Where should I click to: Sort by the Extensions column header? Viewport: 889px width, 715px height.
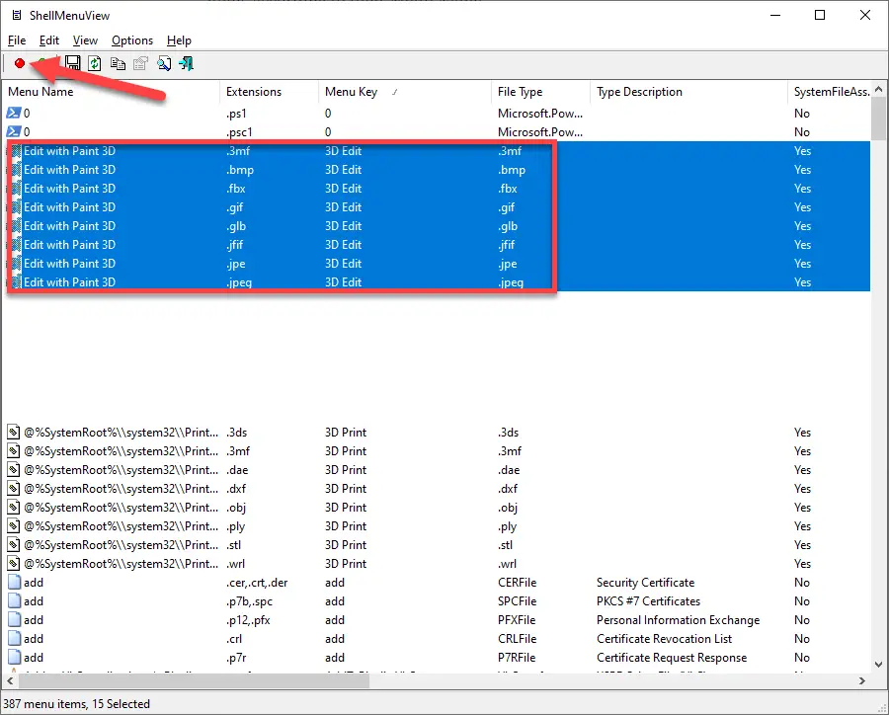(x=270, y=92)
